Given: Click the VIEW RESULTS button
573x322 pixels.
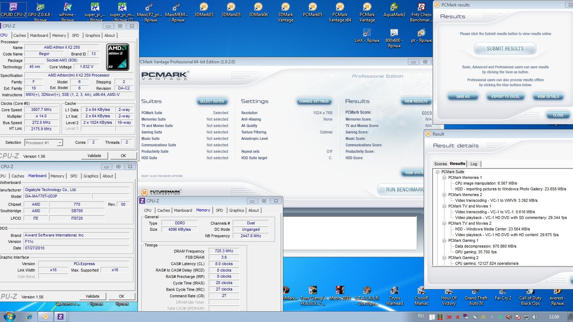Looking at the screenshot, I should pyautogui.click(x=416, y=101).
